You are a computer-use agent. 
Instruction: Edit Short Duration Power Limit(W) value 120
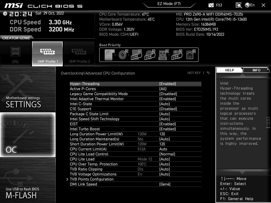[x=162, y=144]
